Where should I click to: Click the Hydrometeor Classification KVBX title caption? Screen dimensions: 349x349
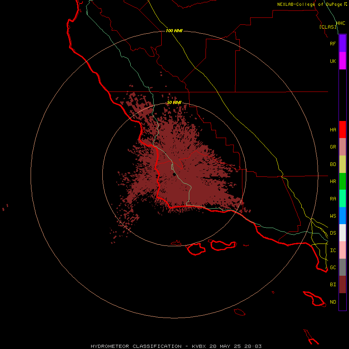pos(176,346)
